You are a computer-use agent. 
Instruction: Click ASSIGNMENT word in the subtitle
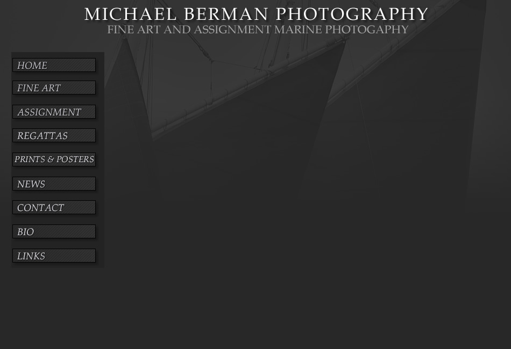coord(232,30)
